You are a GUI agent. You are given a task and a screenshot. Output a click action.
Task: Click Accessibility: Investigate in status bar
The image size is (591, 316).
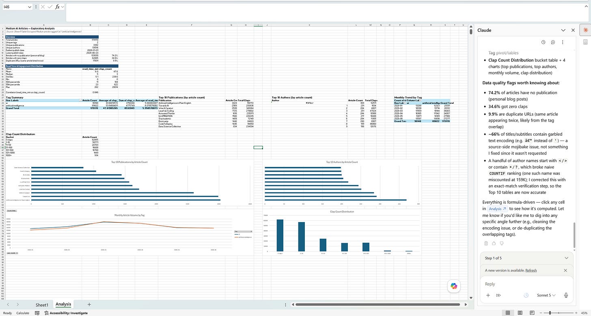66,313
